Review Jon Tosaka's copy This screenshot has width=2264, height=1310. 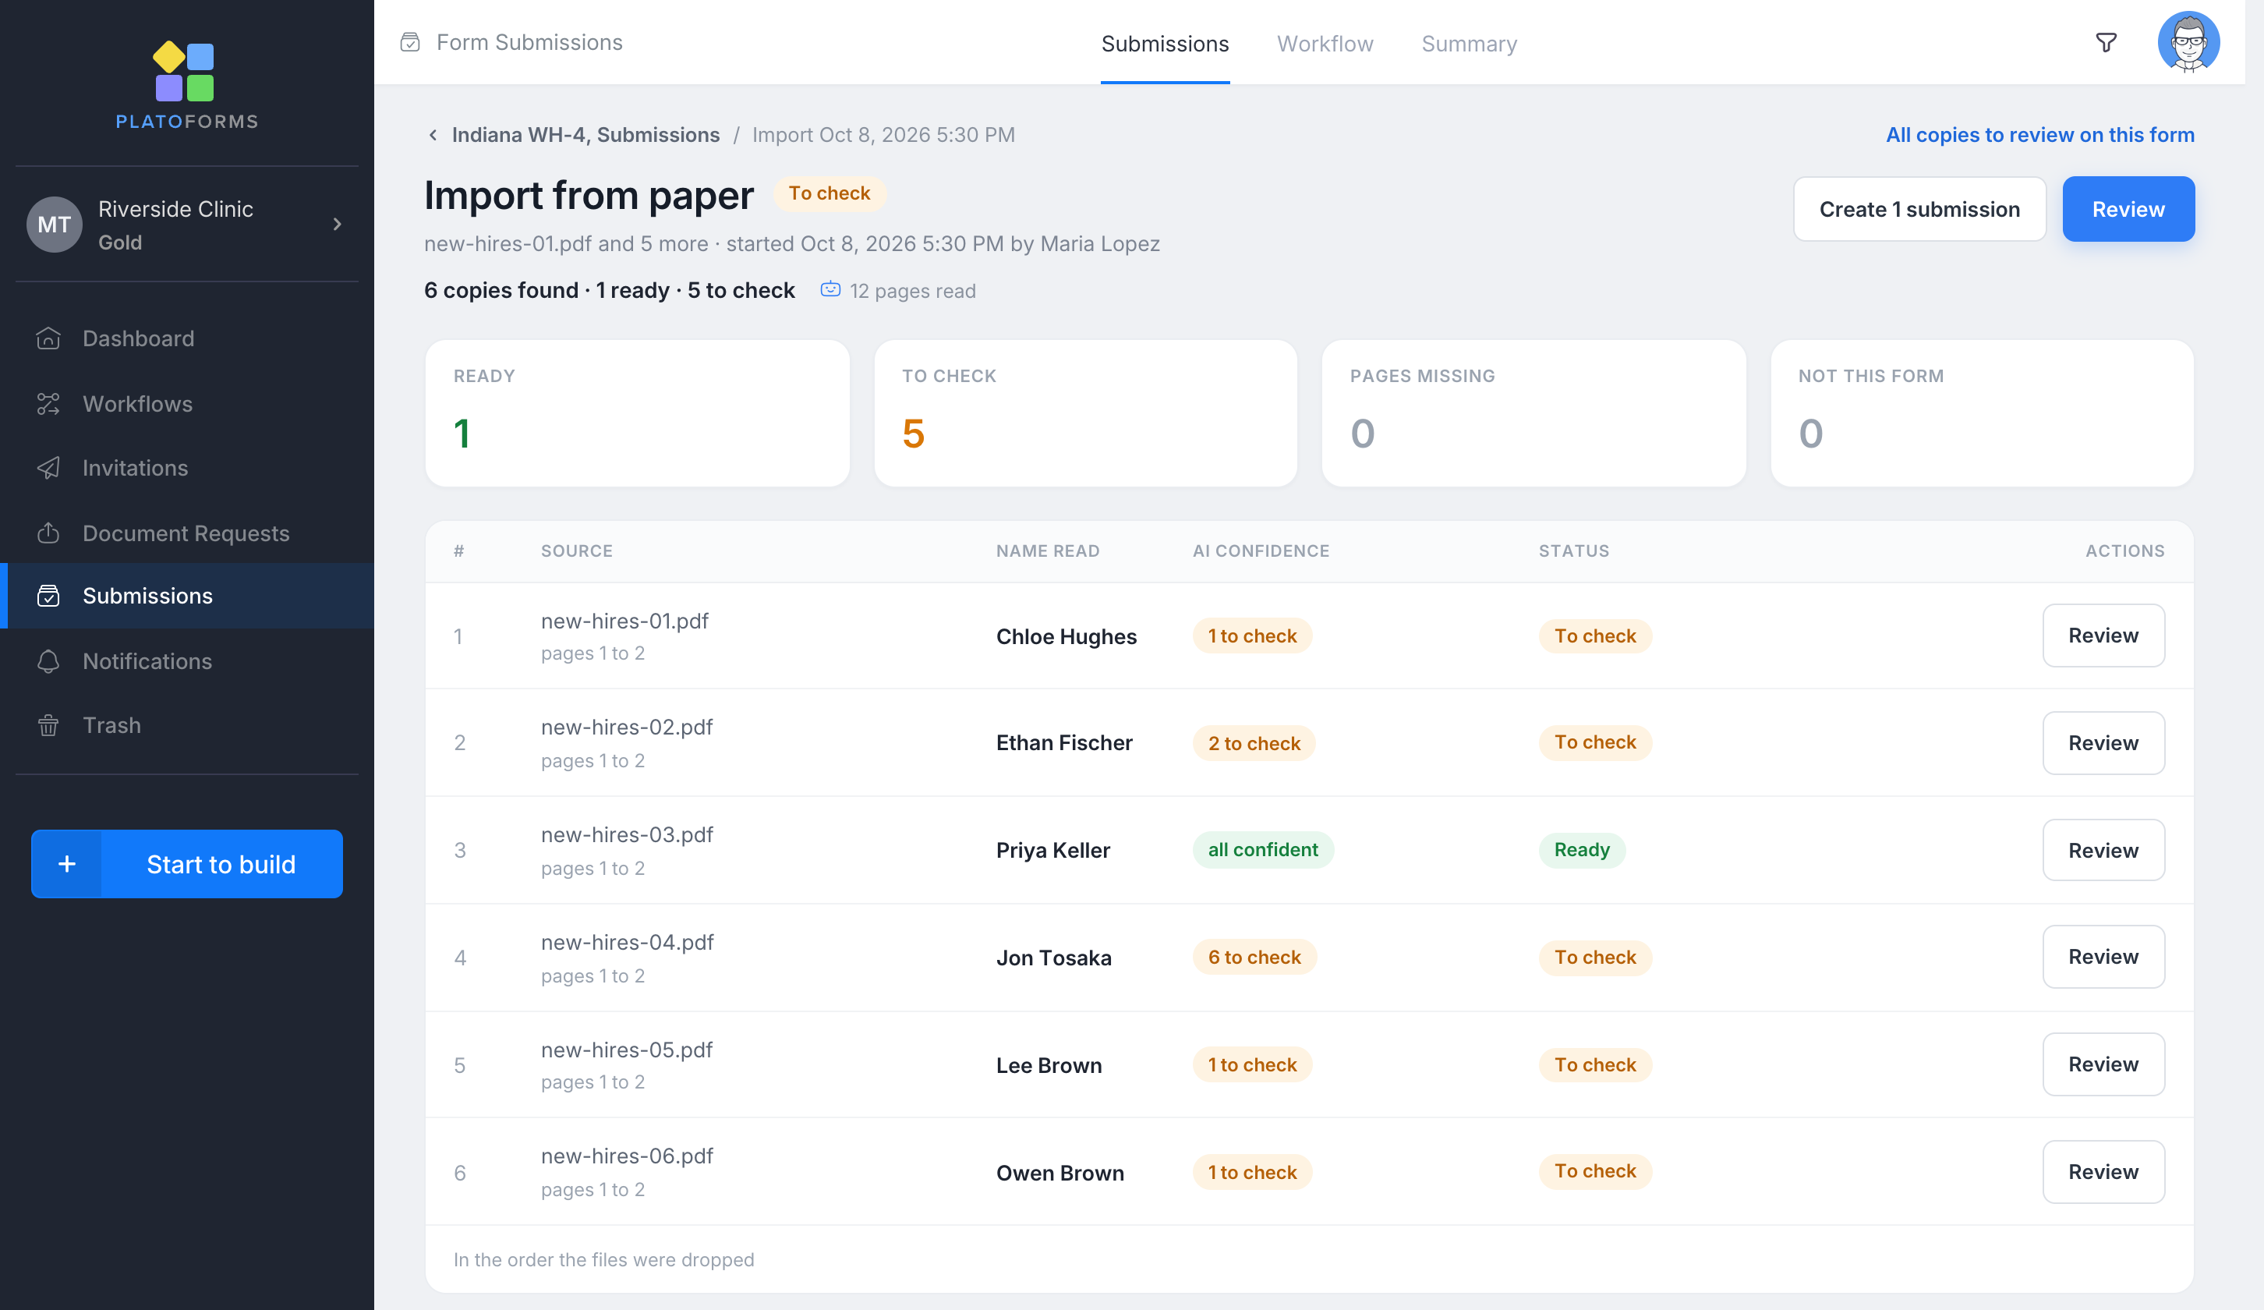2103,957
